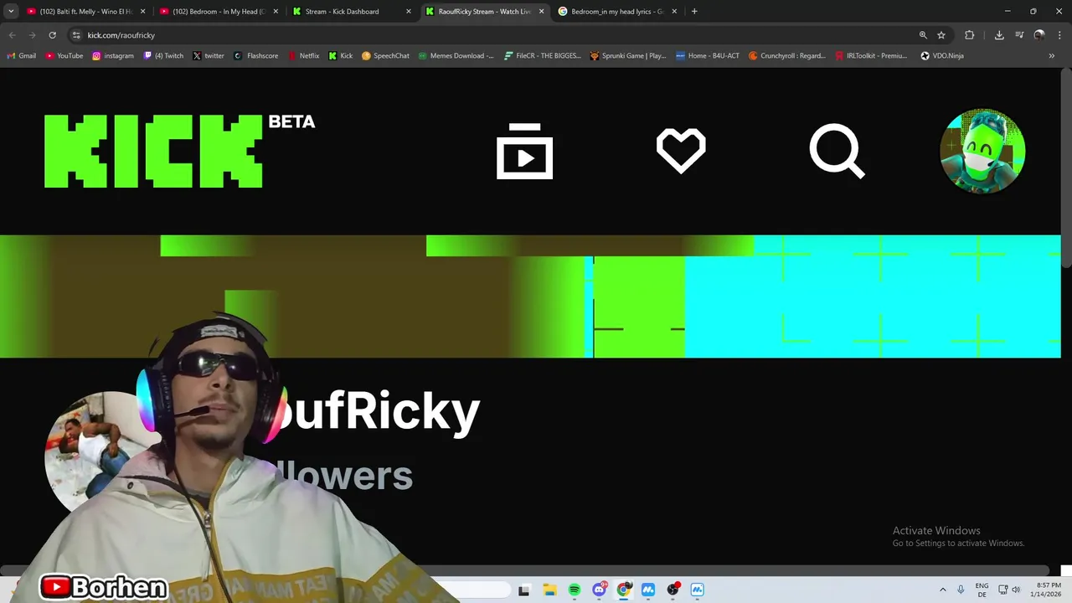The height and width of the screenshot is (603, 1072).
Task: Open the (4) Twitch bookmark
Action: point(163,55)
